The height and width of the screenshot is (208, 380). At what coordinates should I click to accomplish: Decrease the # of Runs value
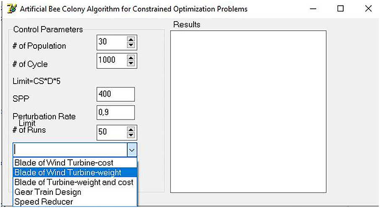coord(131,134)
